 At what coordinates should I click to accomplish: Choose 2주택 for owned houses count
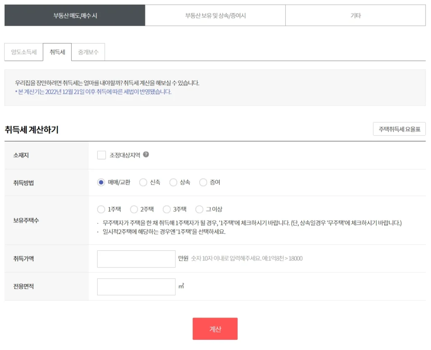pos(134,209)
